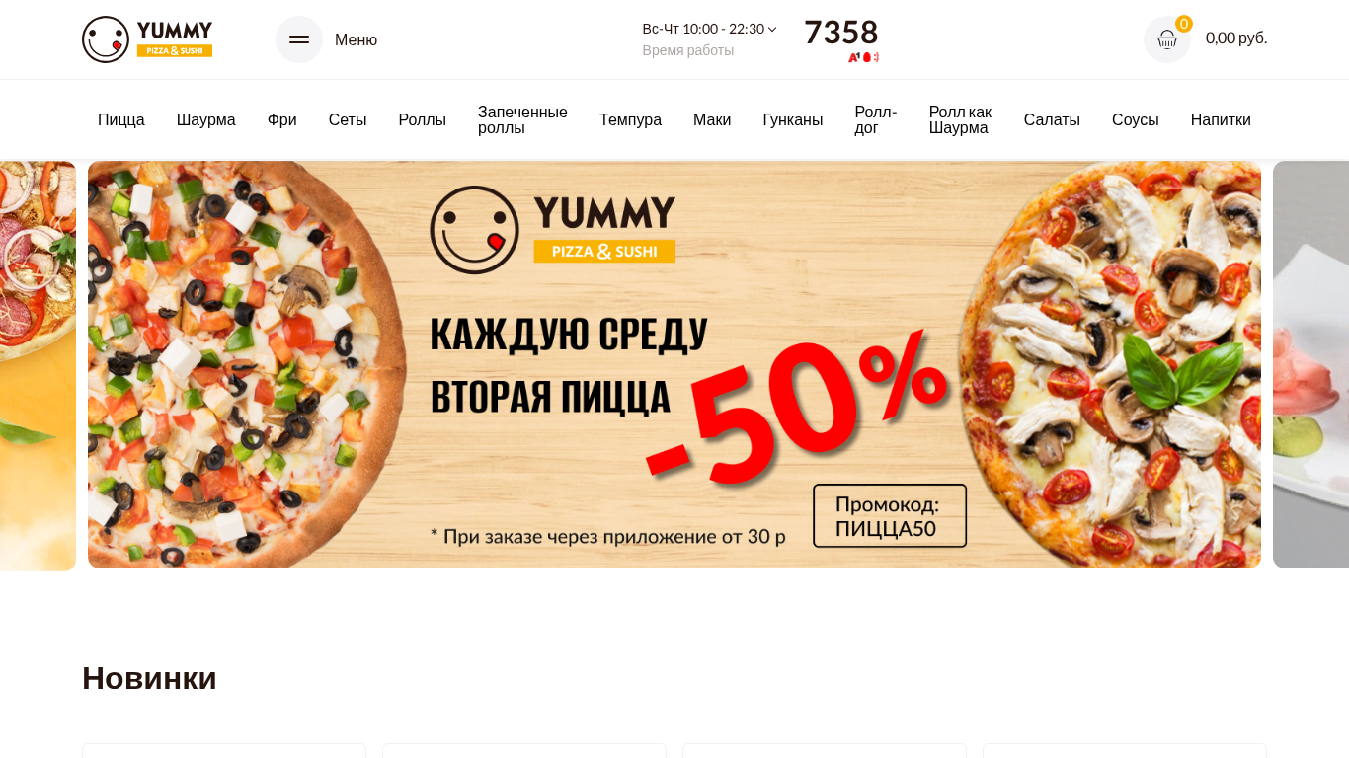Click the cart total 0,00 руб.
This screenshot has width=1349, height=758.
point(1236,38)
